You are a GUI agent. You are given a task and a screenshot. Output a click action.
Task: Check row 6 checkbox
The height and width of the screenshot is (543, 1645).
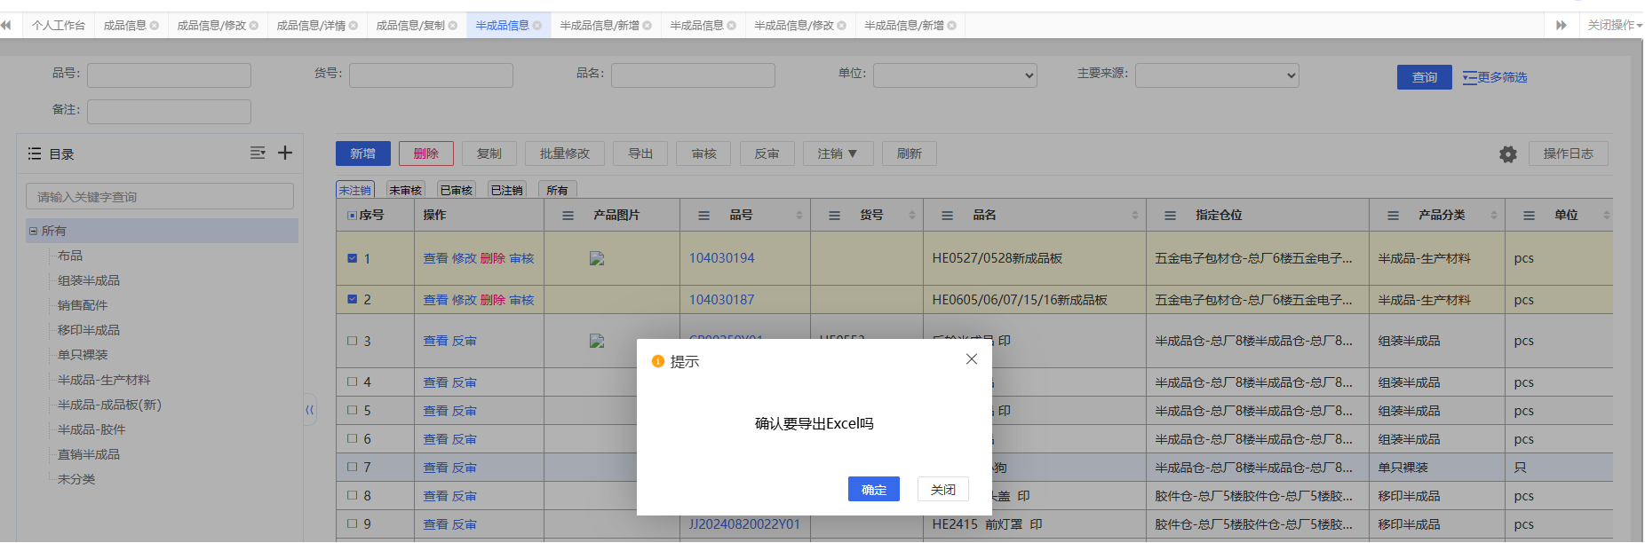pyautogui.click(x=352, y=439)
